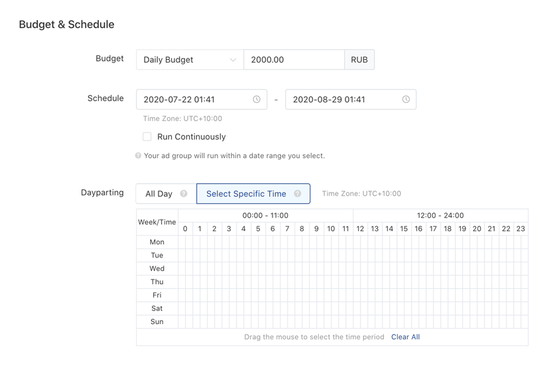Click the Clear All link

[x=405, y=337]
